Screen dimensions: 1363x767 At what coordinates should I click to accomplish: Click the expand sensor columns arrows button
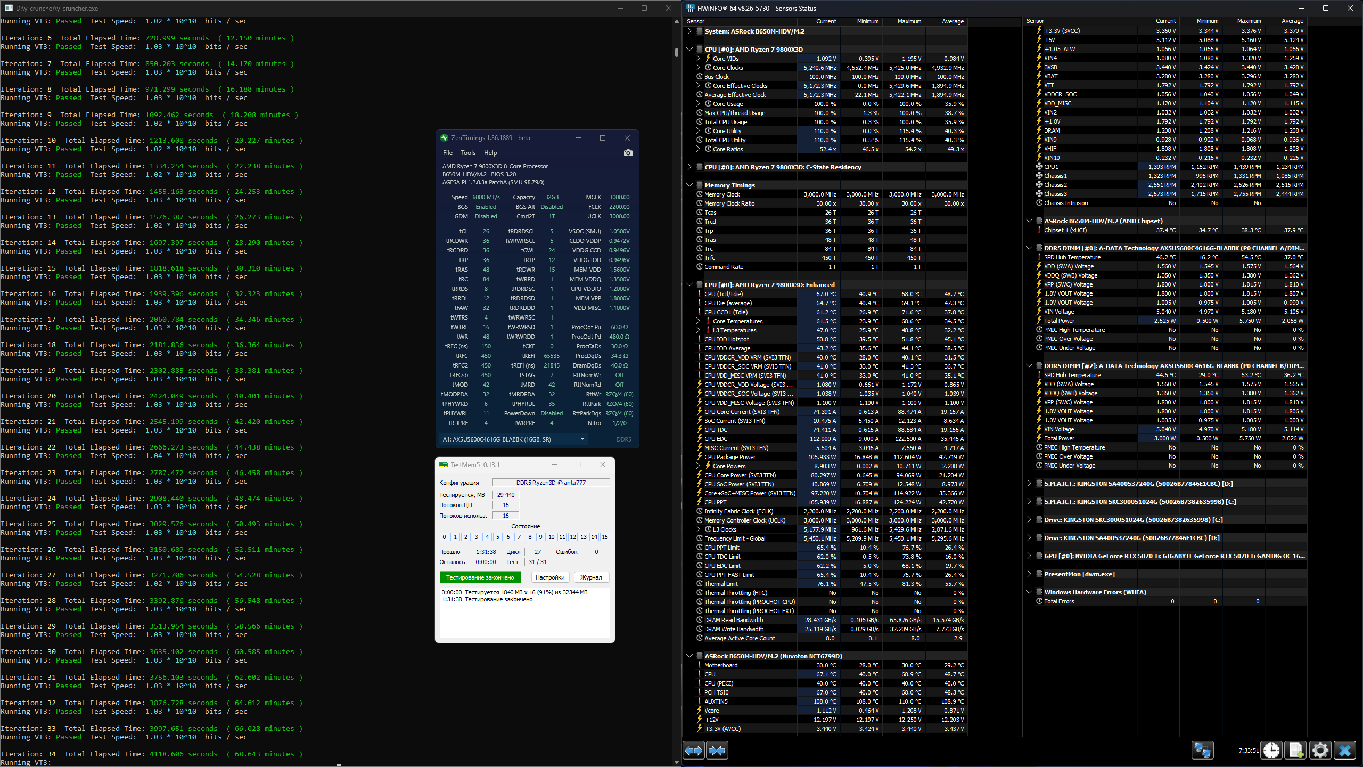tap(694, 750)
